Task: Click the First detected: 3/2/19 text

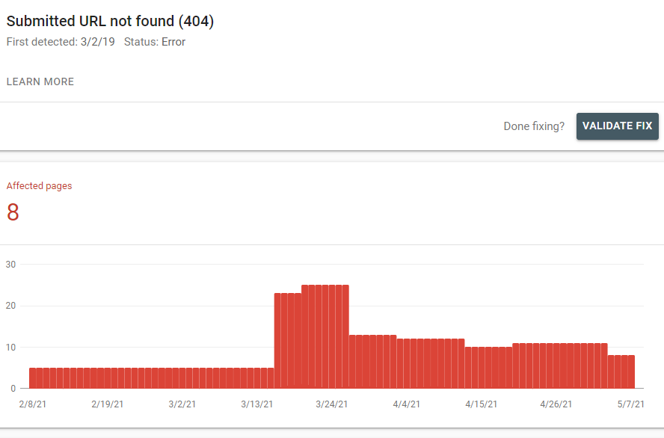Action: [61, 42]
